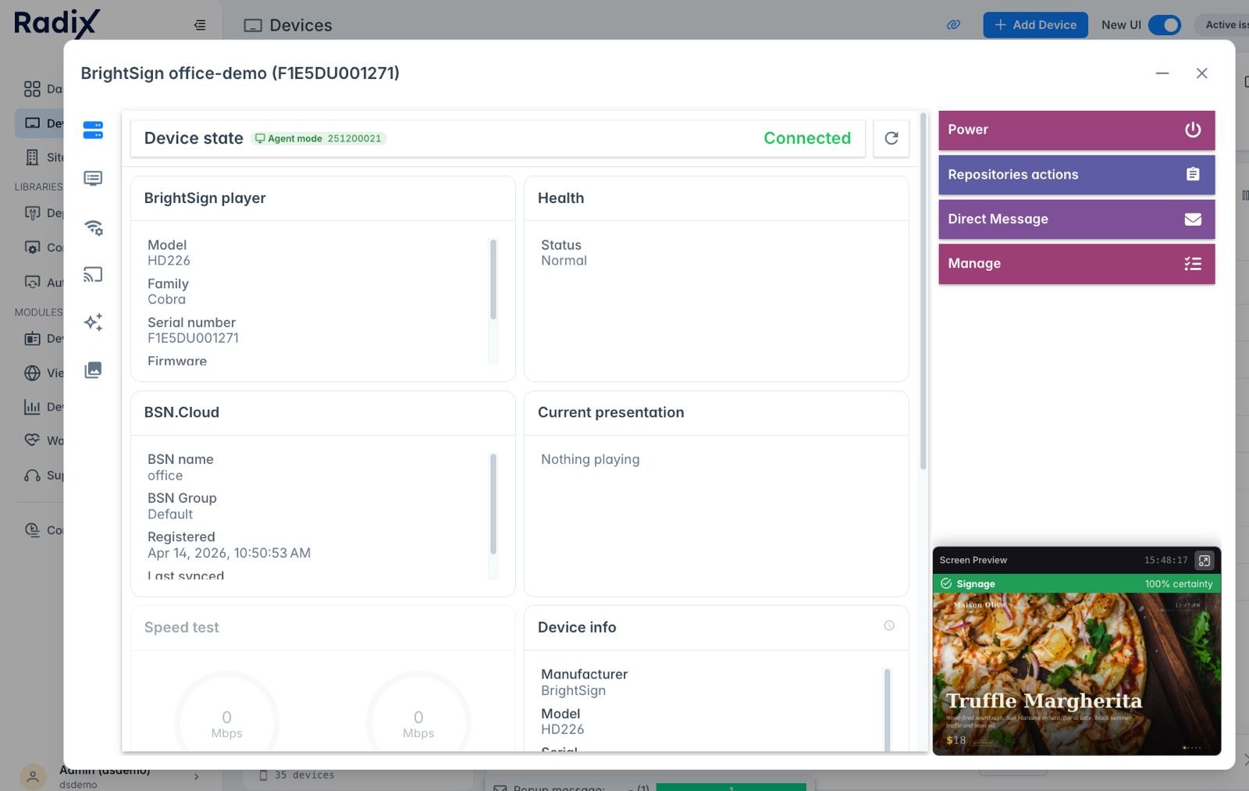Image resolution: width=1249 pixels, height=791 pixels.
Task: Open the calendar icon under Modules
Action: tap(32, 339)
